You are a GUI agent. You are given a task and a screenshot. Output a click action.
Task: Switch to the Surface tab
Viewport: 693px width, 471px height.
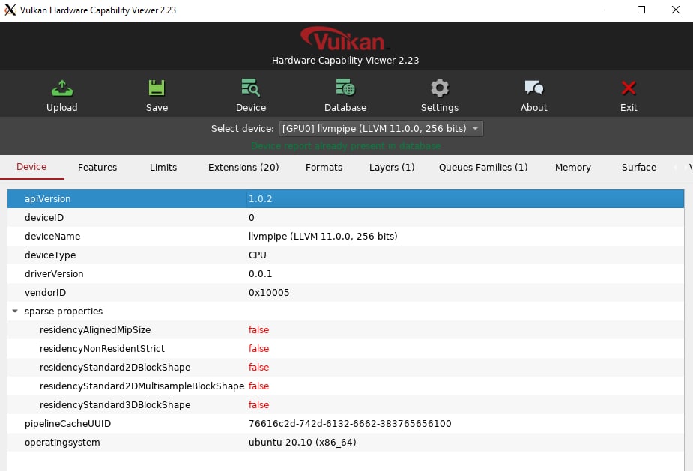[x=638, y=168]
